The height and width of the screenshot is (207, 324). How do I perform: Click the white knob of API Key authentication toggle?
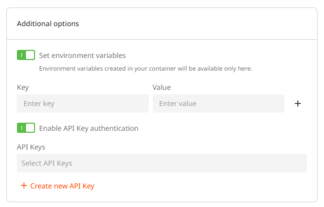pyautogui.click(x=30, y=128)
